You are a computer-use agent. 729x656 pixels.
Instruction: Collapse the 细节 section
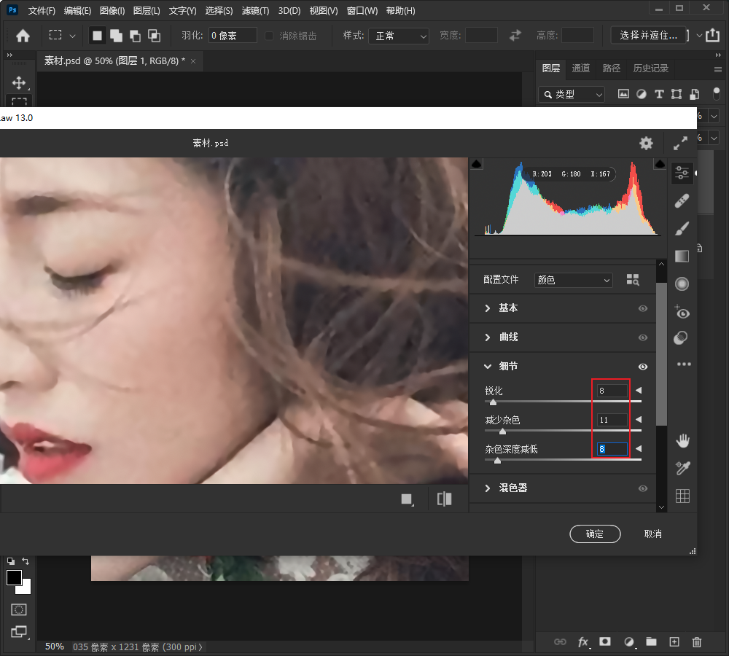(488, 367)
